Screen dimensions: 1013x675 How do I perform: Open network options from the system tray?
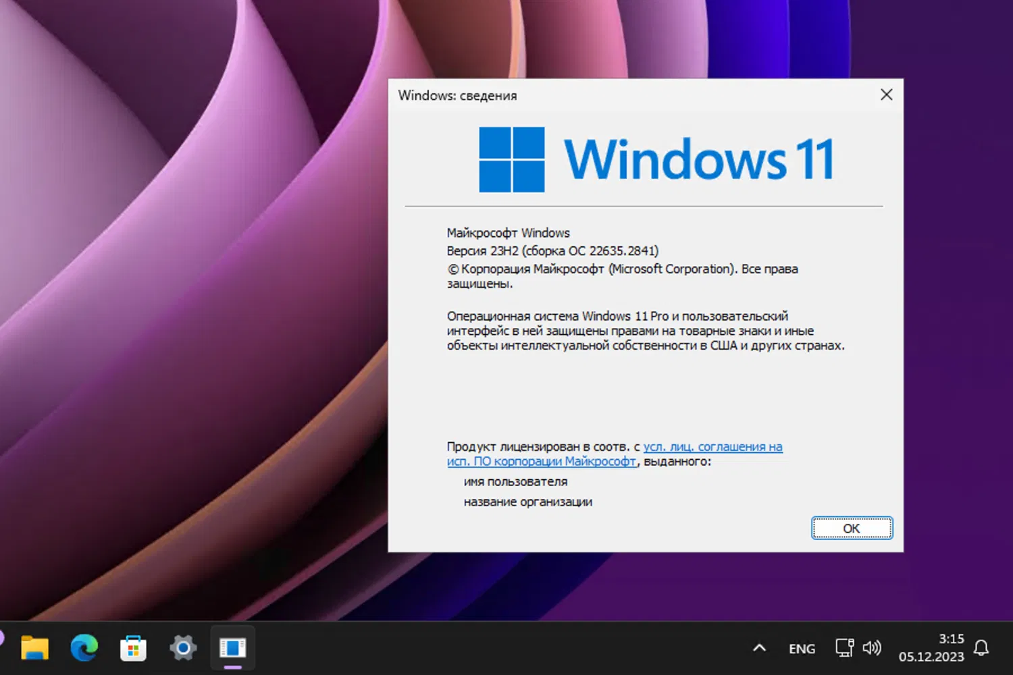(x=843, y=647)
